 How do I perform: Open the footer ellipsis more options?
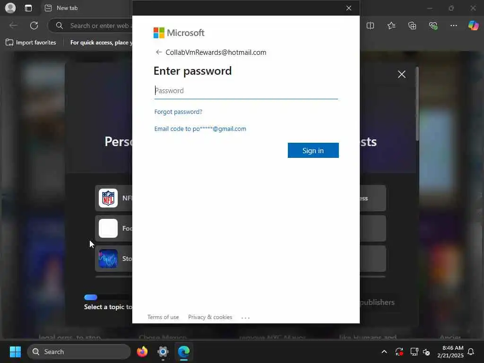(x=245, y=318)
